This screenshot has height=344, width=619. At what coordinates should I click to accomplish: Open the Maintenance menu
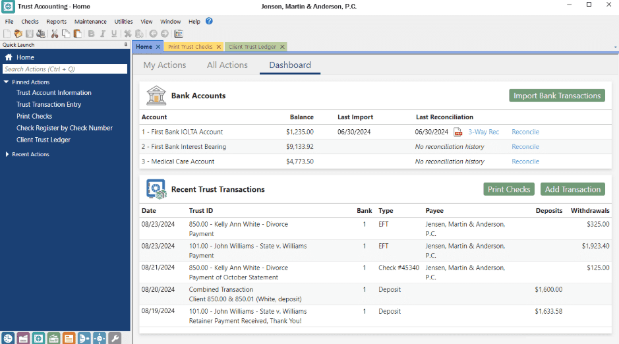pos(90,22)
